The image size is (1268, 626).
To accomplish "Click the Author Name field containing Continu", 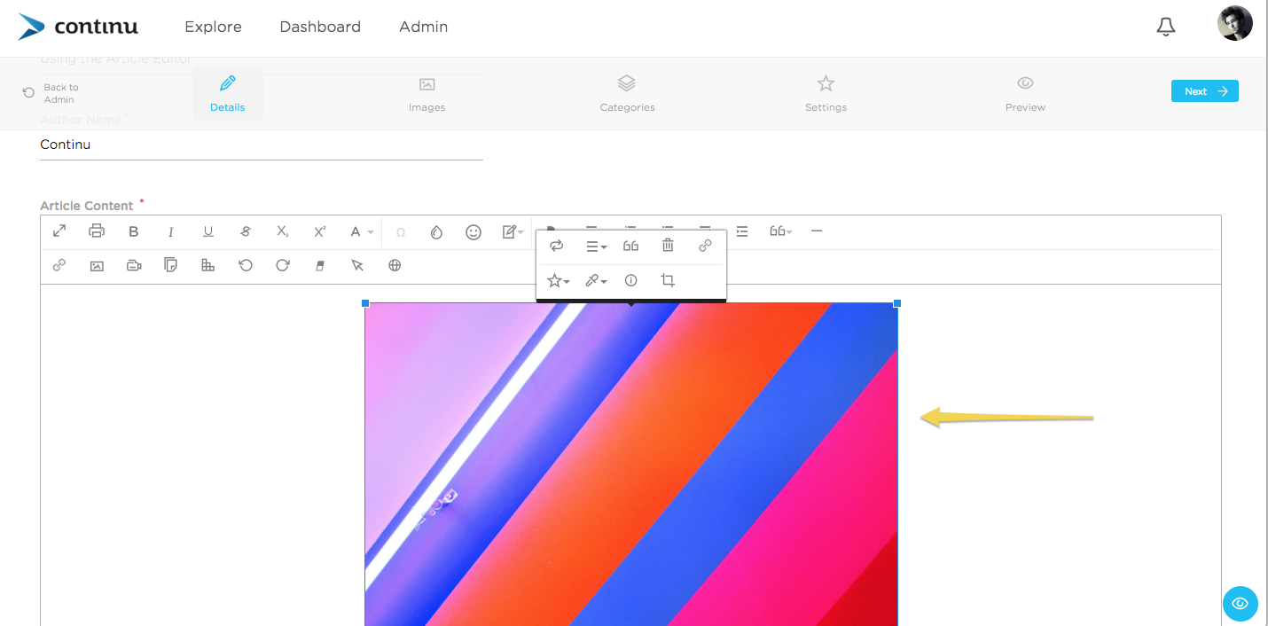I will point(262,145).
